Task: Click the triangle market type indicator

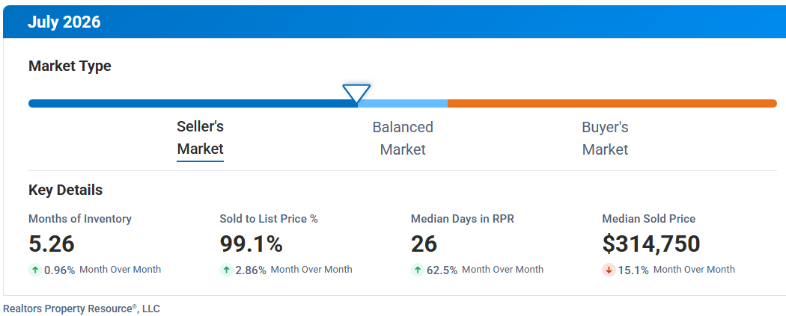Action: pos(356,93)
